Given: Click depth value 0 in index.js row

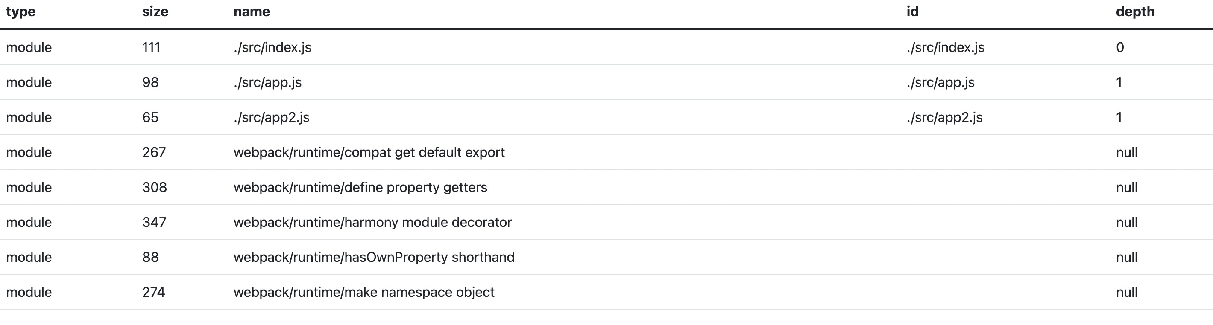Looking at the screenshot, I should (1120, 47).
